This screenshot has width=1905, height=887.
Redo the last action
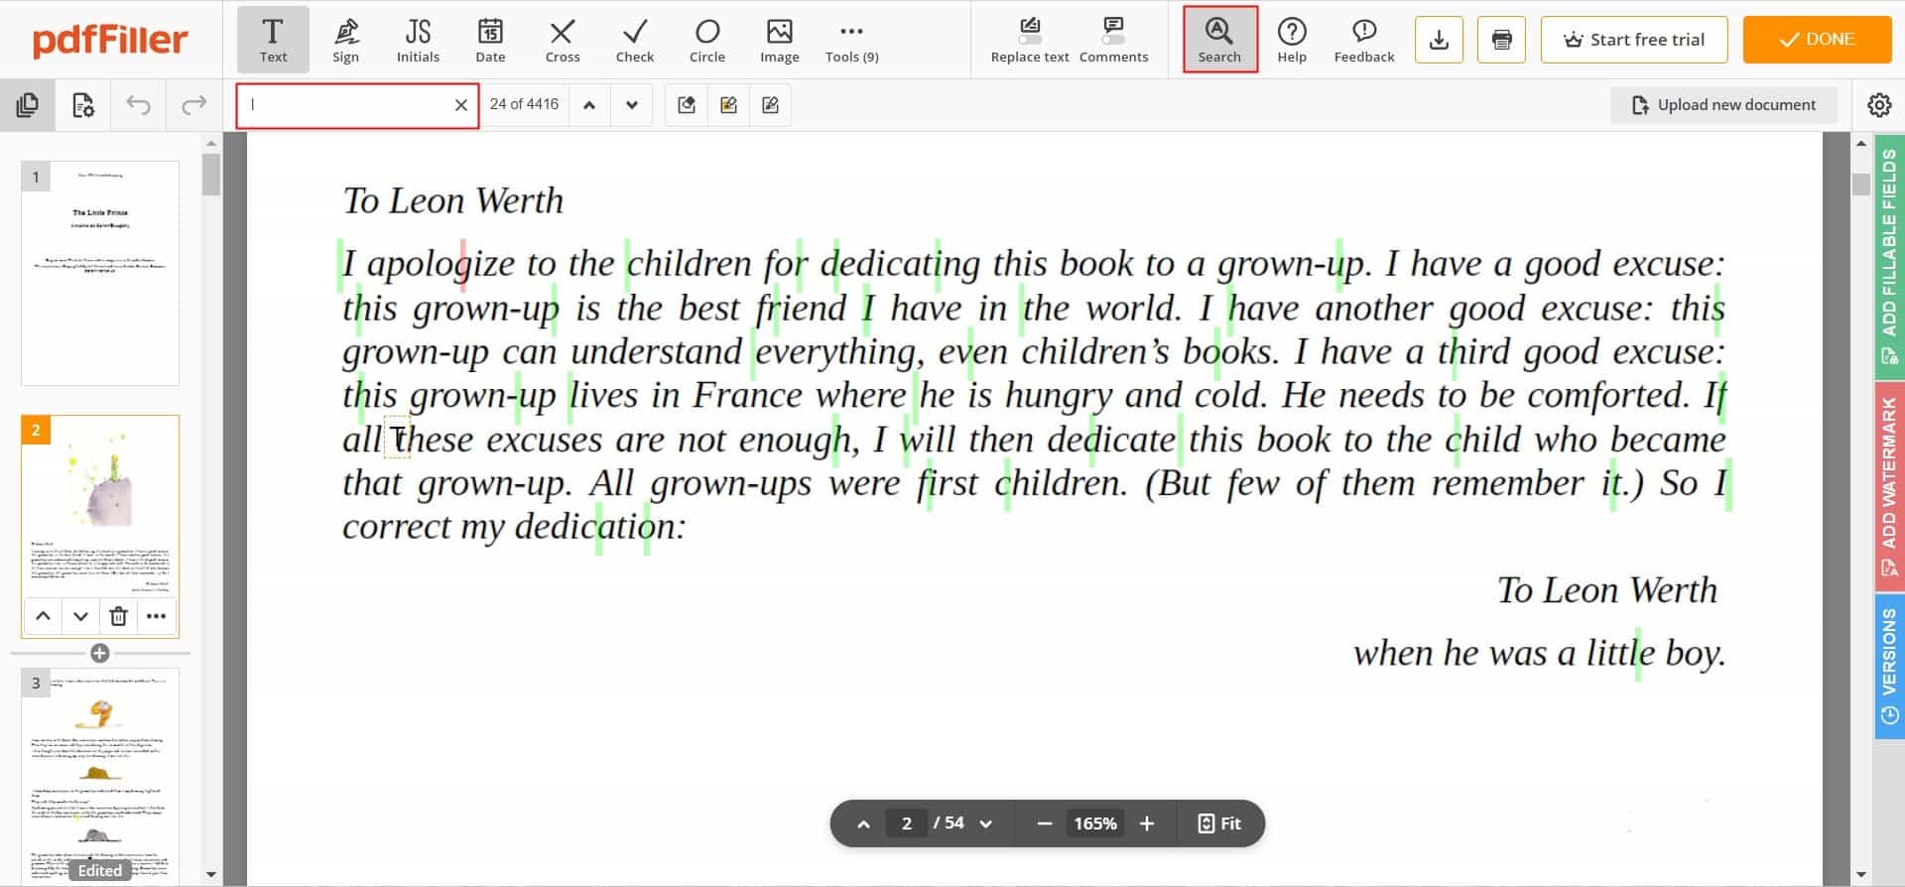click(193, 105)
